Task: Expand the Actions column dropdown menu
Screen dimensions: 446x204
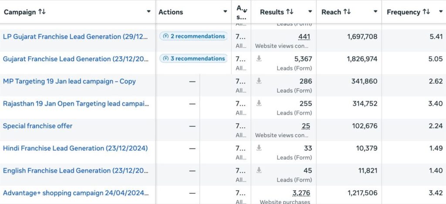Action: click(225, 12)
